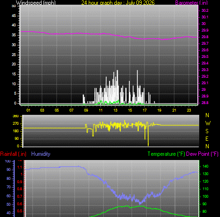Click the Rainfall (.in) legend label

coord(13,154)
